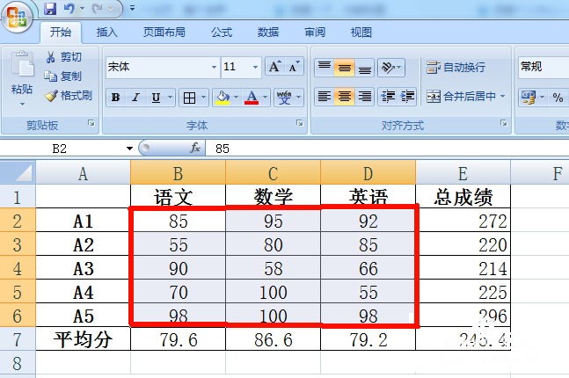Open the 公式 tab
Image resolution: width=569 pixels, height=378 pixels.
222,33
